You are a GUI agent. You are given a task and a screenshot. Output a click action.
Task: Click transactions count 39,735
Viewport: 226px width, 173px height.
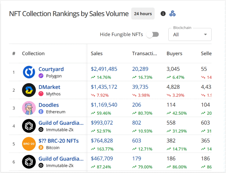(x=140, y=87)
